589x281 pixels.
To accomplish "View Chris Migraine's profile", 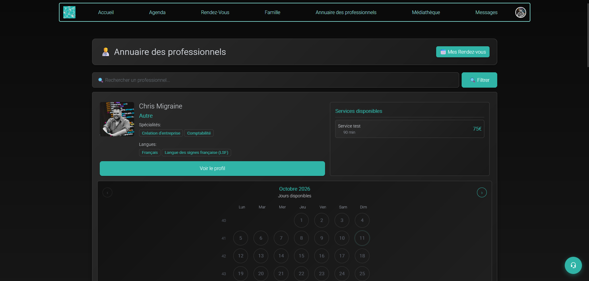I will (212, 169).
